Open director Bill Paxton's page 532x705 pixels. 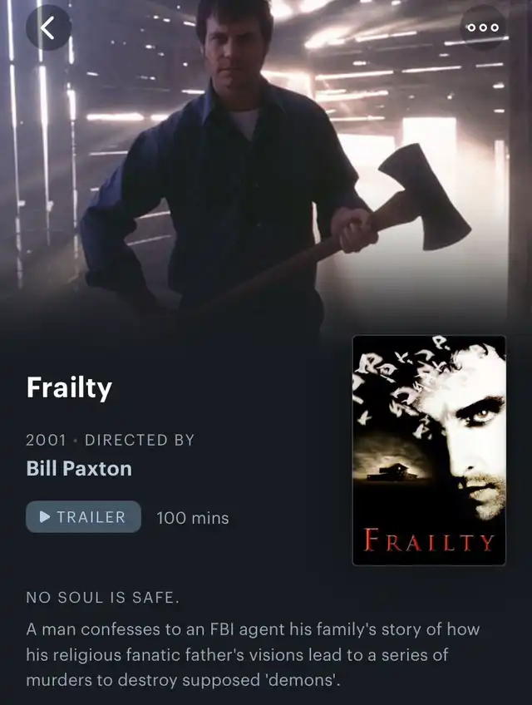click(x=79, y=469)
